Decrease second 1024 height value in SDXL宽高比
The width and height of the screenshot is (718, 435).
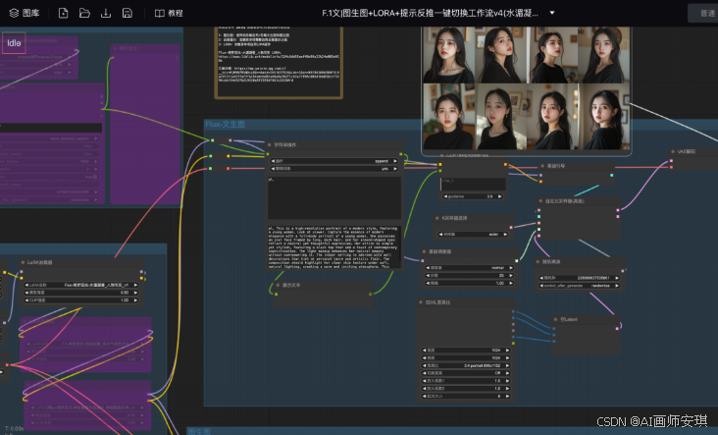[x=425, y=358]
